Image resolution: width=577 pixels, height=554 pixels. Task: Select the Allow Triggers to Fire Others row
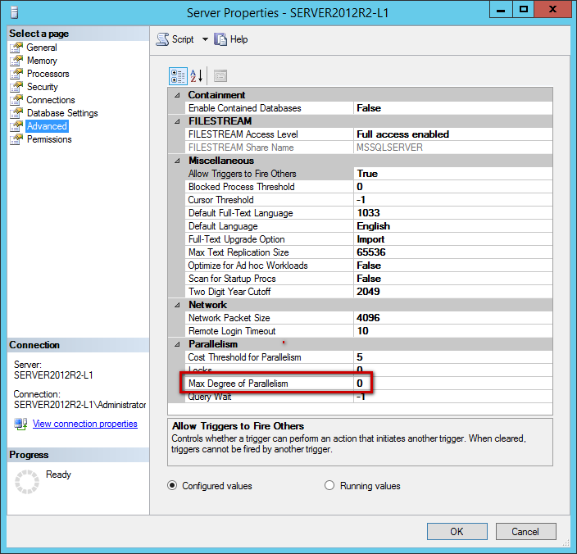coord(368,174)
